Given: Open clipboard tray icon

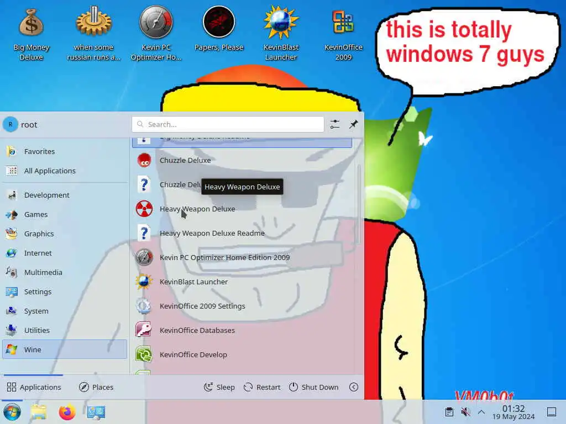Looking at the screenshot, I should click(449, 412).
